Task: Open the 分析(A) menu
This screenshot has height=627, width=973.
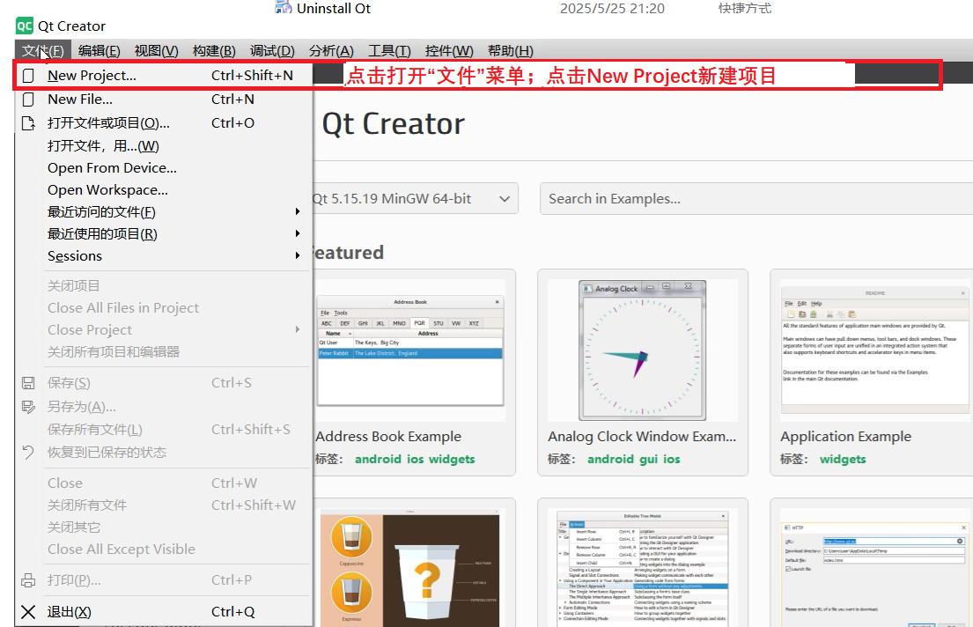Action: 331,51
